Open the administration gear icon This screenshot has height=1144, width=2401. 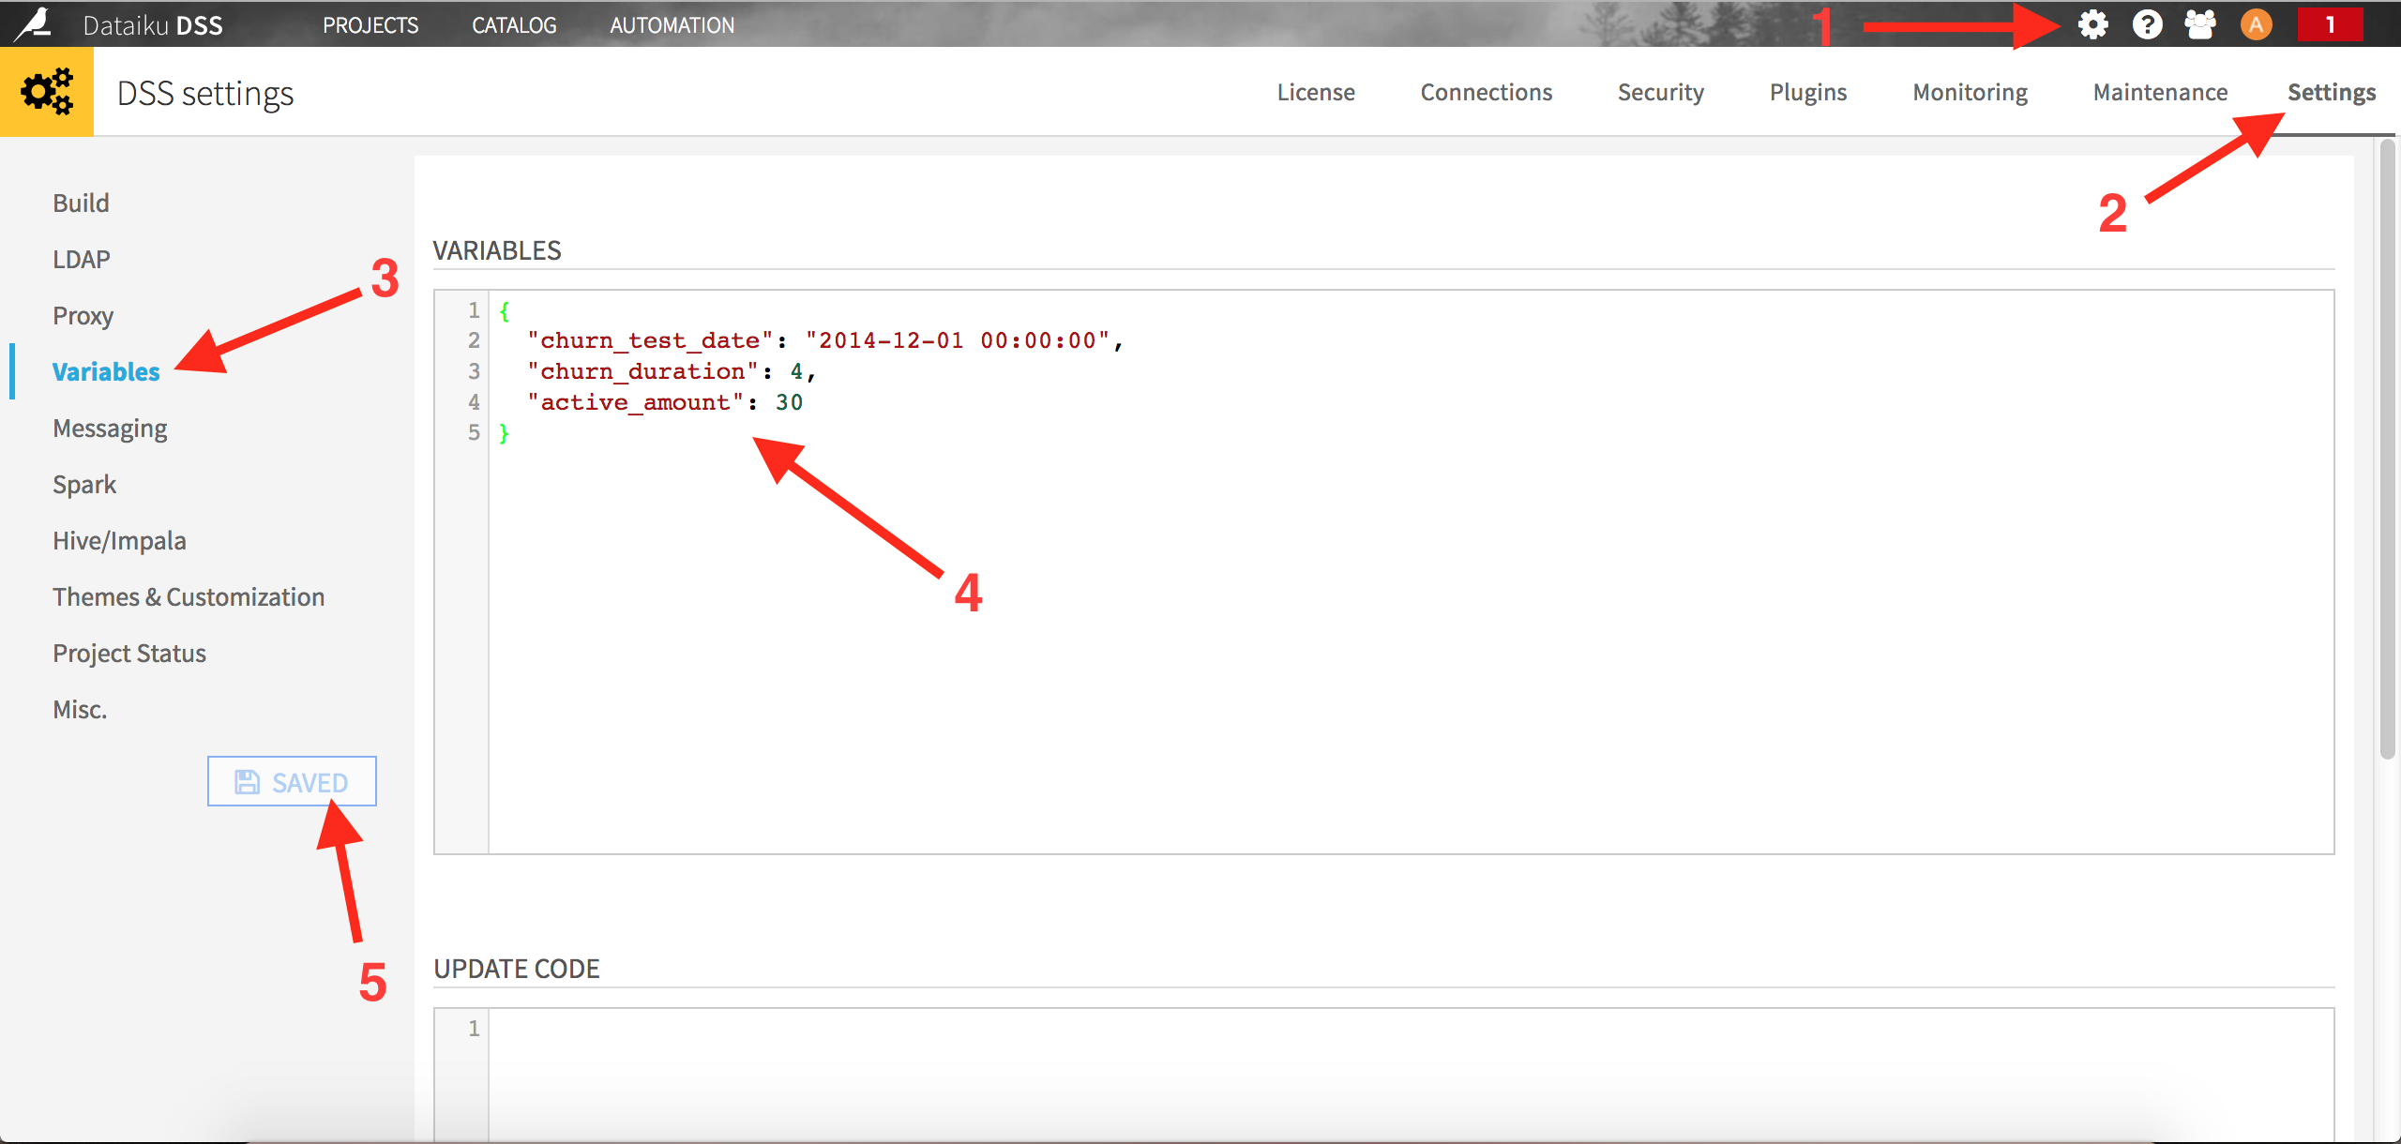click(2091, 24)
